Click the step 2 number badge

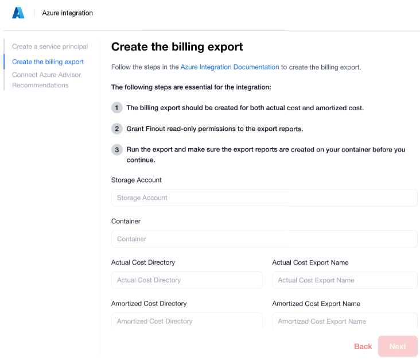click(x=117, y=129)
